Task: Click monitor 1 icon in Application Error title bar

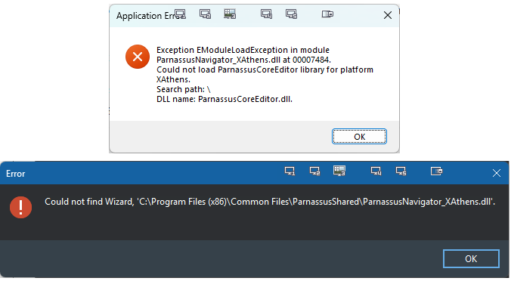Action: pyautogui.click(x=180, y=14)
